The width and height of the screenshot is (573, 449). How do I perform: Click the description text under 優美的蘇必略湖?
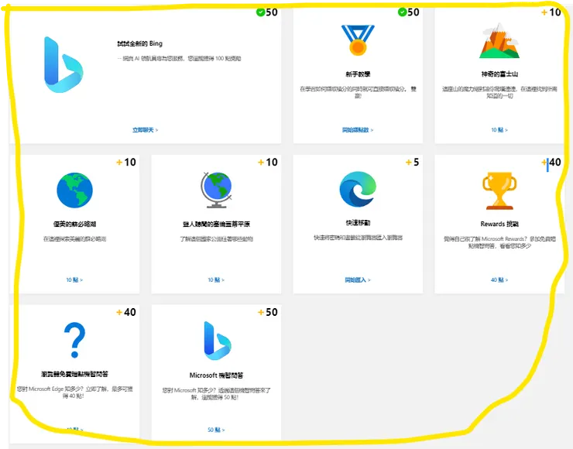pyautogui.click(x=74, y=239)
